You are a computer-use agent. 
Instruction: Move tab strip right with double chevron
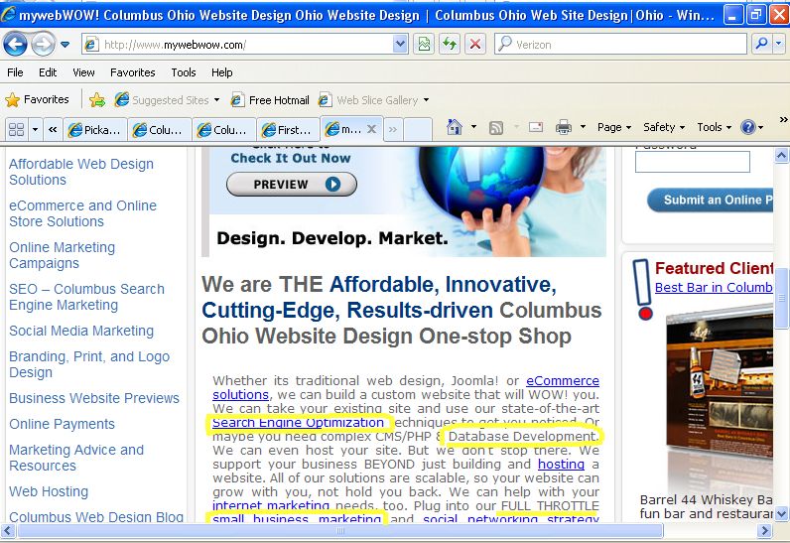point(392,129)
